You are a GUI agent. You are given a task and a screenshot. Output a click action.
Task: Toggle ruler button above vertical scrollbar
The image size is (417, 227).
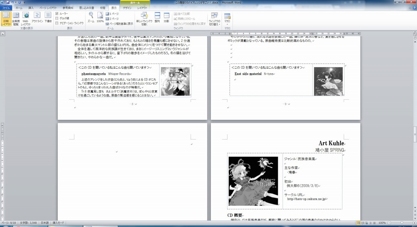pos(415,34)
